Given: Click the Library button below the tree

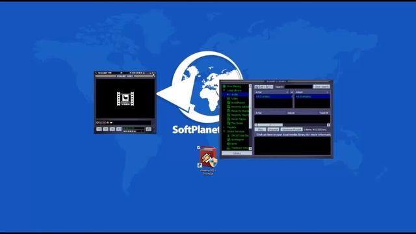Looking at the screenshot, I should (237, 153).
